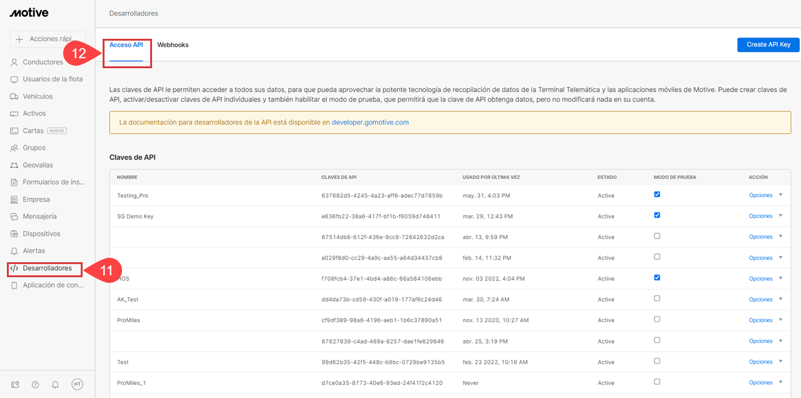Click the Mensajería chat icon
Viewport: 801px width, 398px height.
tap(14, 217)
